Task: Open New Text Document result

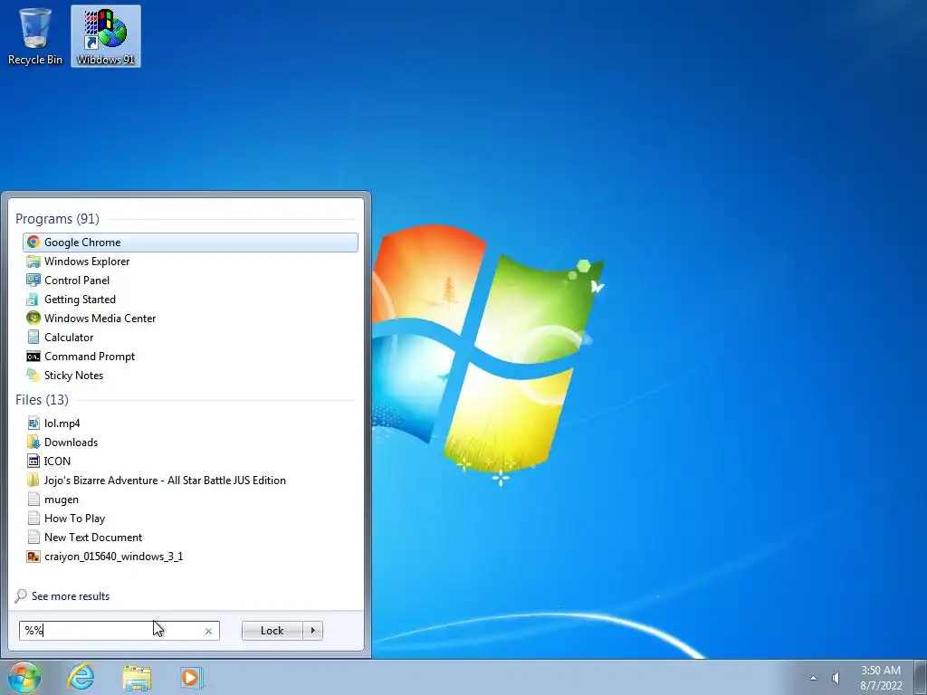Action: click(x=190, y=538)
